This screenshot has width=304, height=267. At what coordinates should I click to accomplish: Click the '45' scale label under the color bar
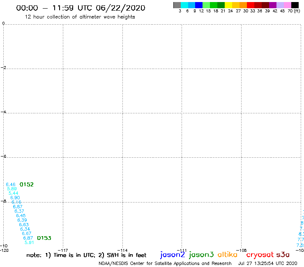coord(282,11)
